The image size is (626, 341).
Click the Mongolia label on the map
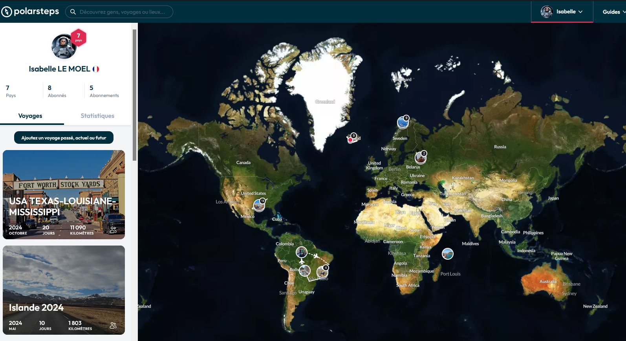tap(508, 180)
